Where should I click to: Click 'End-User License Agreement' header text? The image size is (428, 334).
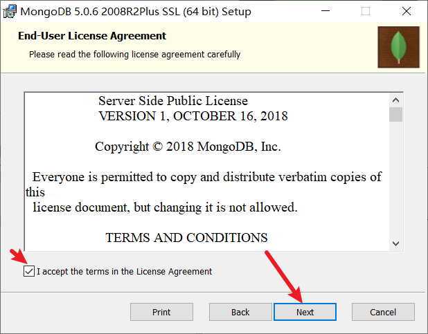click(92, 36)
